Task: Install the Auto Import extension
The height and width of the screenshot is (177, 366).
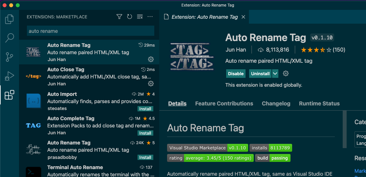Action: click(145, 109)
